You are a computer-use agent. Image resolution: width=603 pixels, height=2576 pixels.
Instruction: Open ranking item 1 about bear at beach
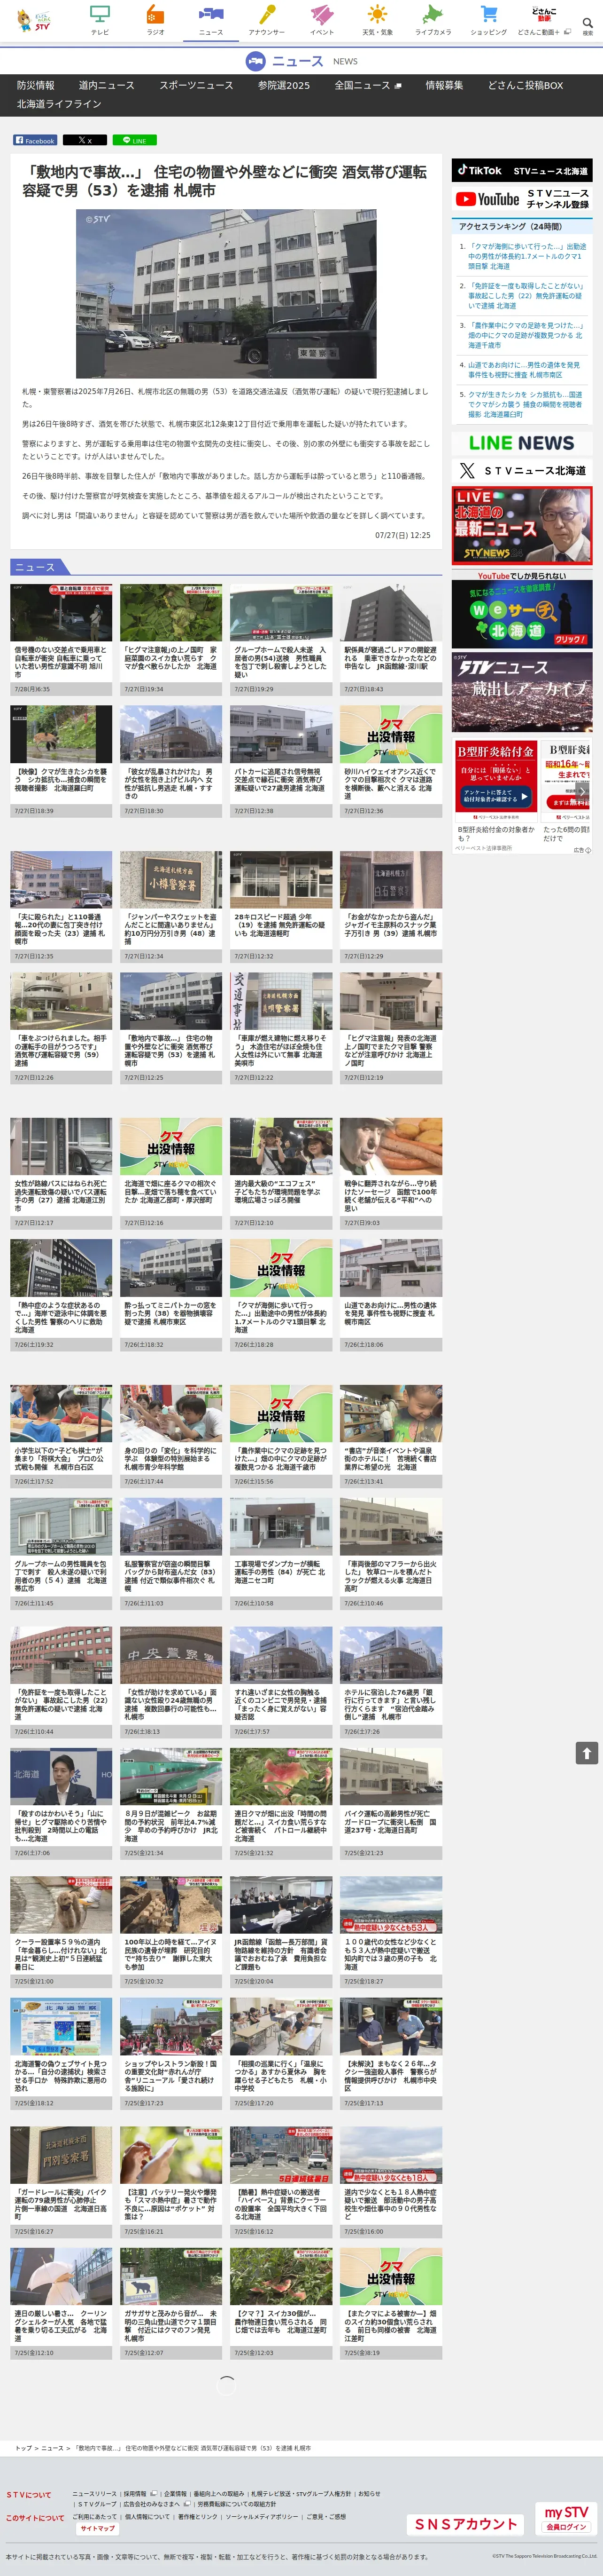click(526, 256)
